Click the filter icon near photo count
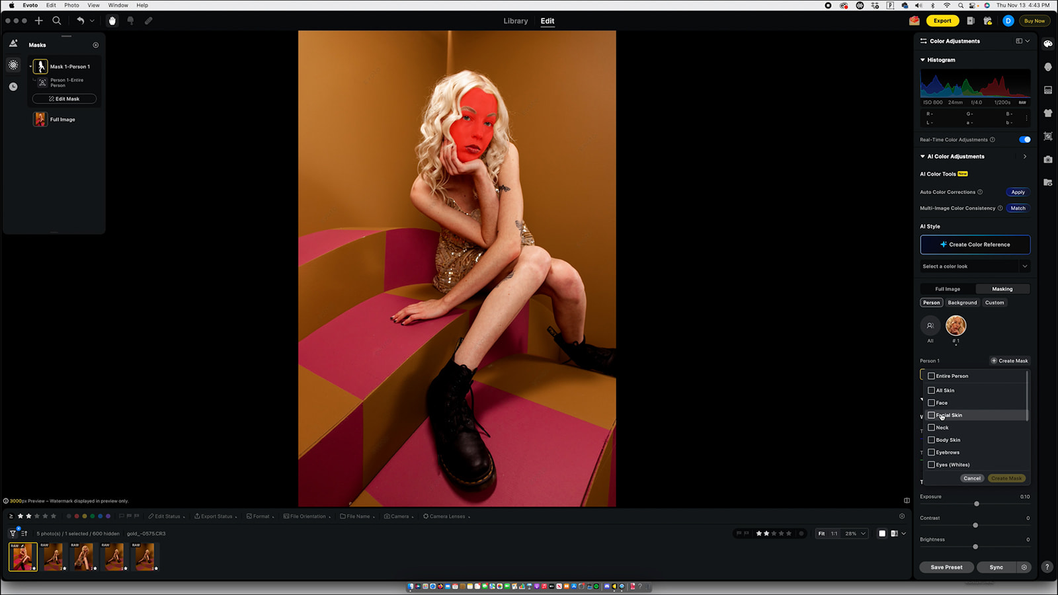1058x595 pixels. coord(12,533)
